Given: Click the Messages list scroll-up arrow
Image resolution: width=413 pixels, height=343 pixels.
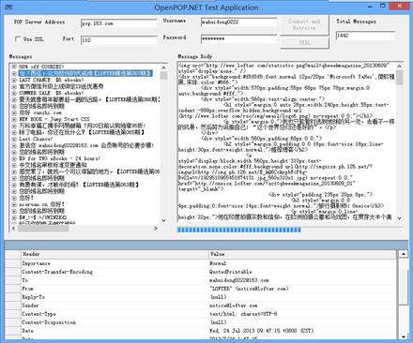Looking at the screenshot, I should click(x=163, y=67).
